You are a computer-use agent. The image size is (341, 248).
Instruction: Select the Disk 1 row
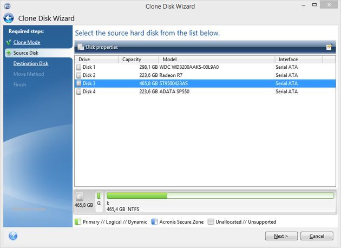pyautogui.click(x=205, y=67)
